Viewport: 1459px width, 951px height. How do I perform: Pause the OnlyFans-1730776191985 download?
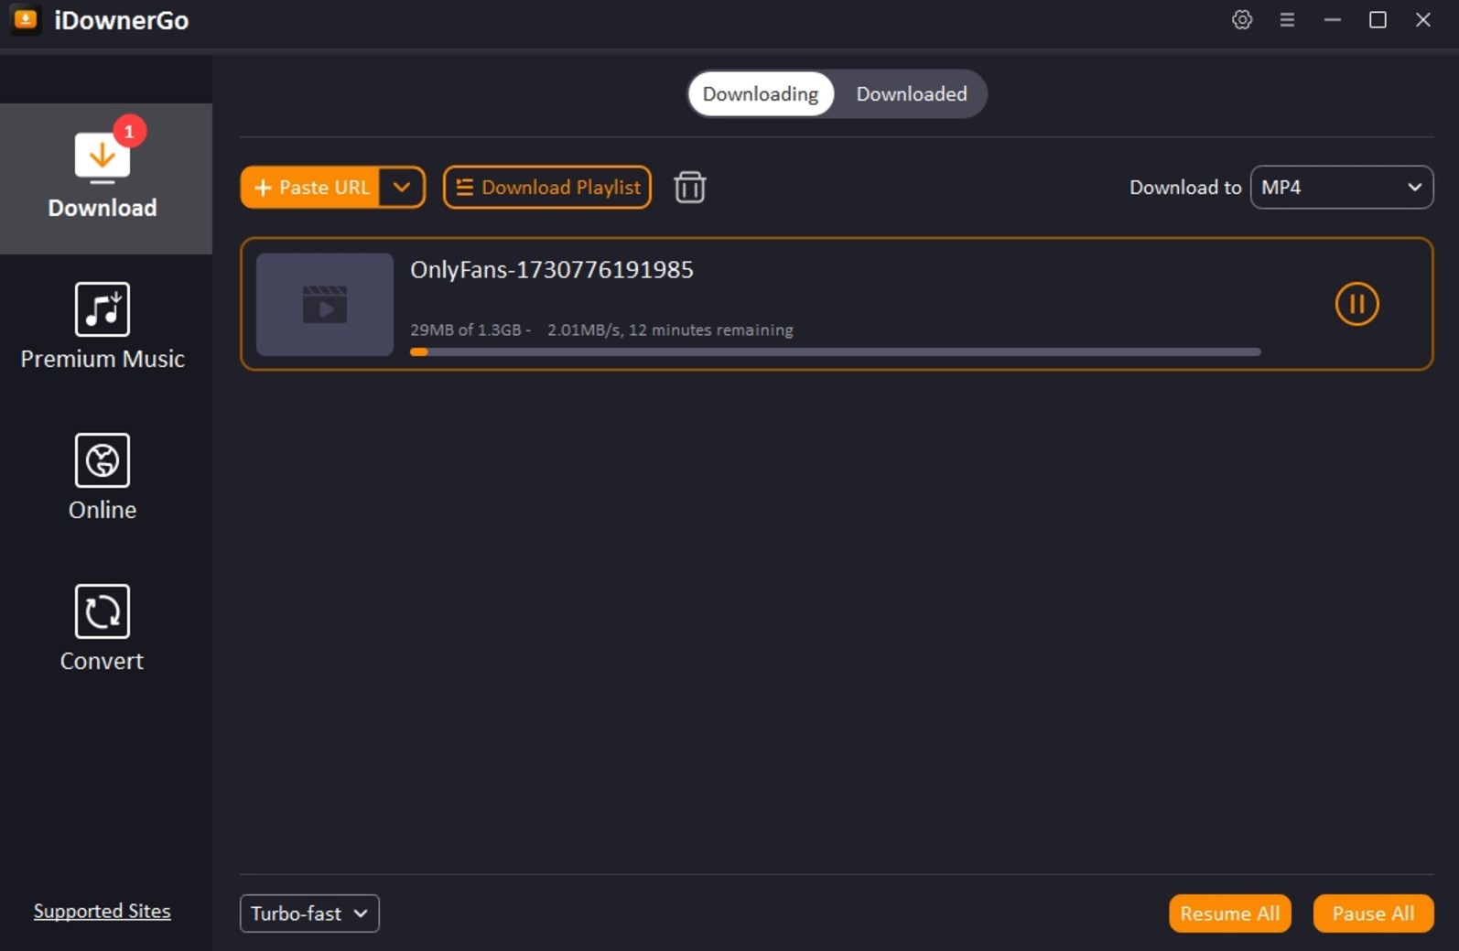coord(1356,304)
